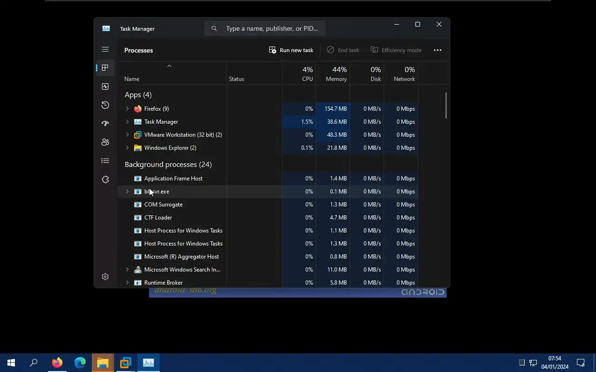Sort processes by Network column

point(401,73)
